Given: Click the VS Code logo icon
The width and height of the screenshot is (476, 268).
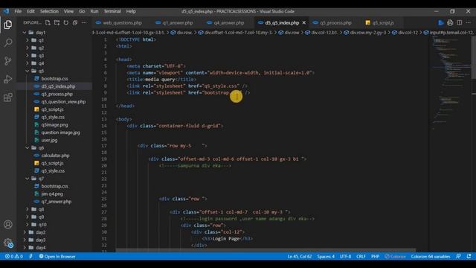Looking at the screenshot, I should (6, 11).
